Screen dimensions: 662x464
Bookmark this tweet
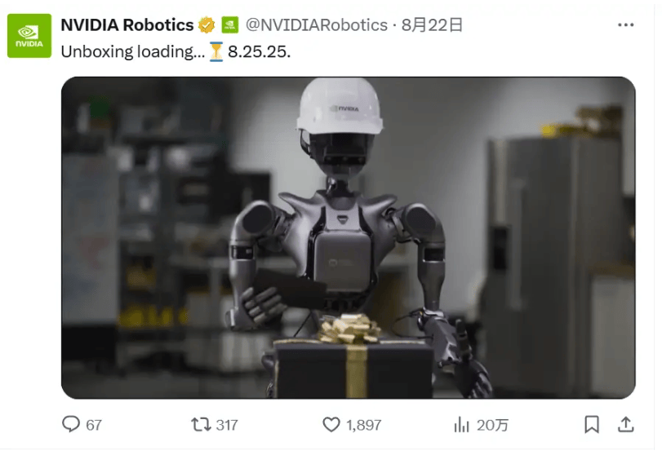(592, 424)
